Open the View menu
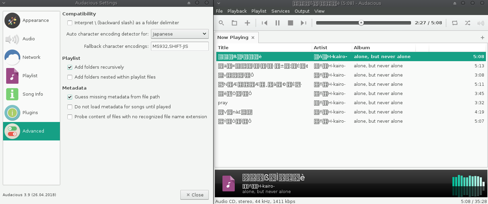Image resolution: width=488 pixels, height=204 pixels. (319, 11)
